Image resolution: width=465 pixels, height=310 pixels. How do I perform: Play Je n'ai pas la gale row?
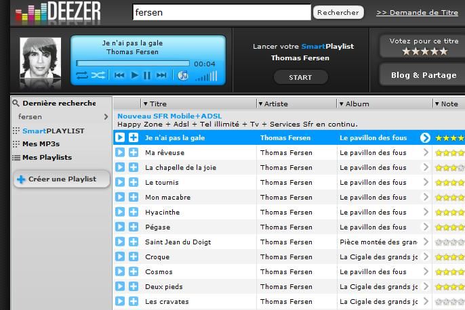pos(120,137)
